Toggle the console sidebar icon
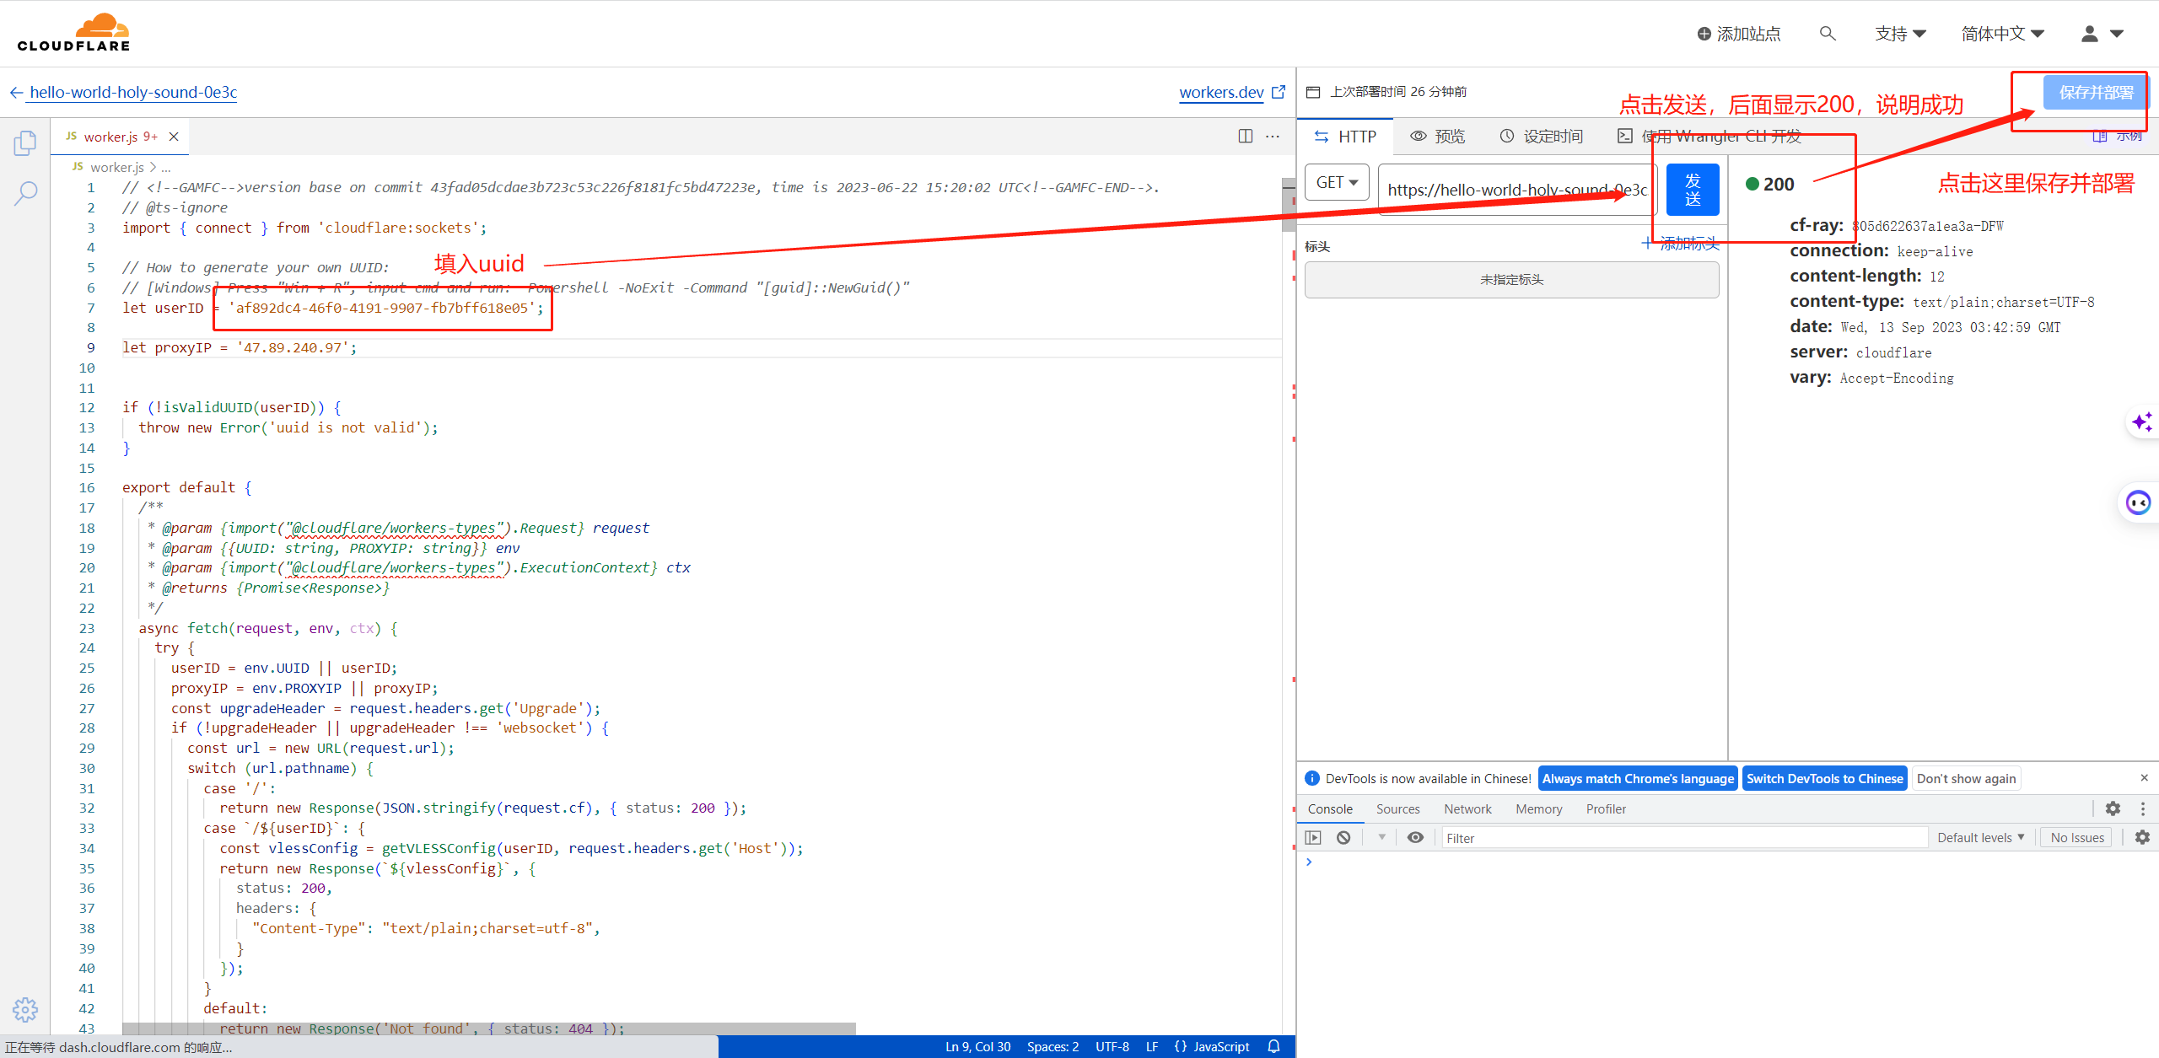This screenshot has width=2159, height=1058. (1313, 837)
